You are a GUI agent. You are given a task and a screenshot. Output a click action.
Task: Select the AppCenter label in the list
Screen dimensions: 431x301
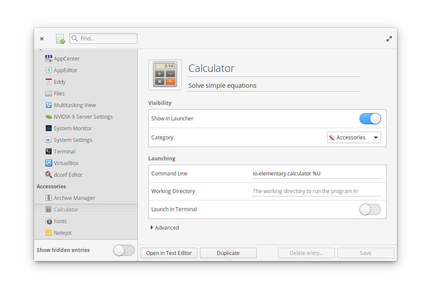(x=67, y=58)
